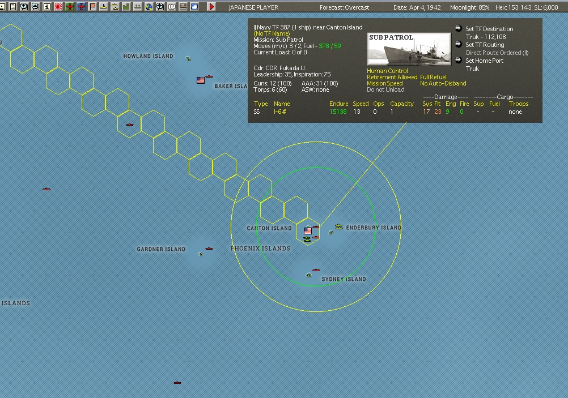The height and width of the screenshot is (398, 568).
Task: Click the crosshair target toolbar icon
Action: point(160,7)
